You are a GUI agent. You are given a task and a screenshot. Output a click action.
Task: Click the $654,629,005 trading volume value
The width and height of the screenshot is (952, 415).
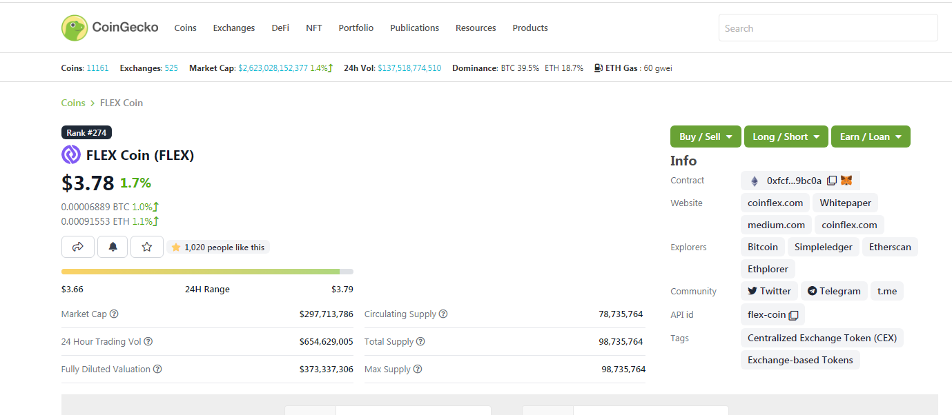[327, 341]
